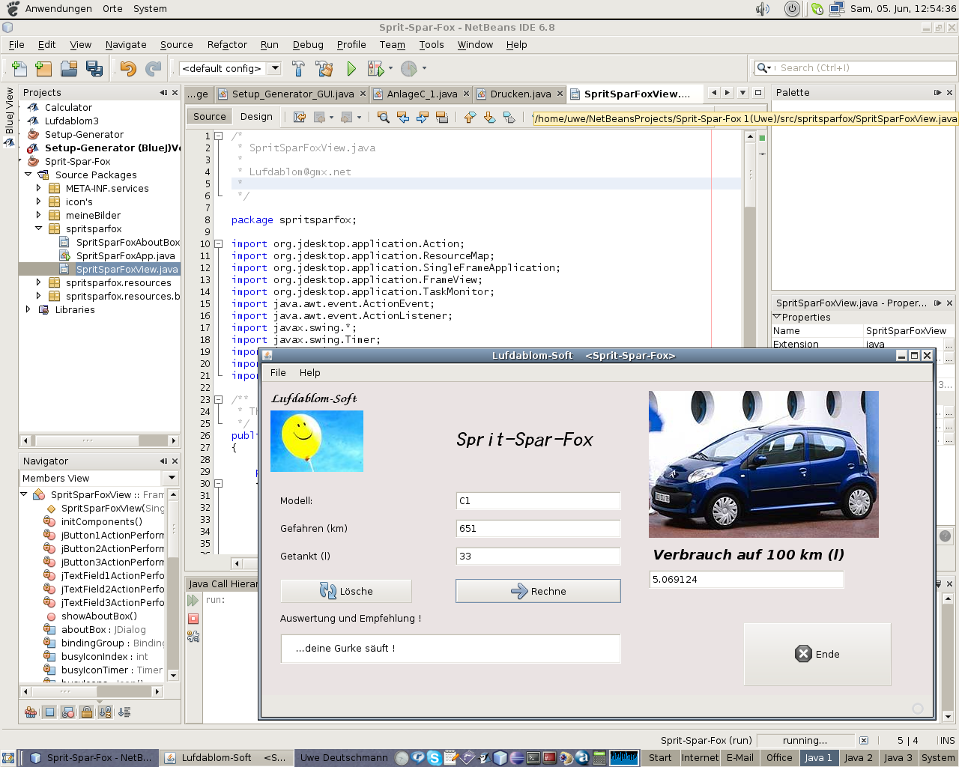
Task: Click the Profile Project icon
Action: pyautogui.click(x=409, y=68)
